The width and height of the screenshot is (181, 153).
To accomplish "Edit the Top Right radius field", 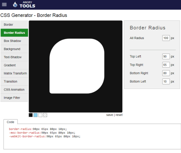I will coord(166,65).
